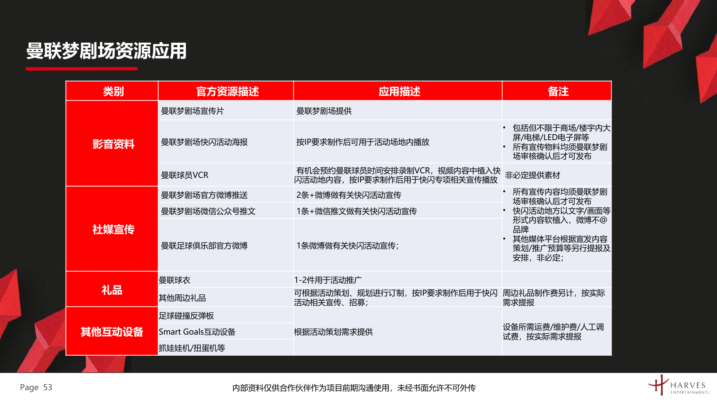Image resolution: width=717 pixels, height=403 pixels.
Task: Click 按IP要求制作后可用于活动场地内播放 cell
Action: pyautogui.click(x=398, y=142)
